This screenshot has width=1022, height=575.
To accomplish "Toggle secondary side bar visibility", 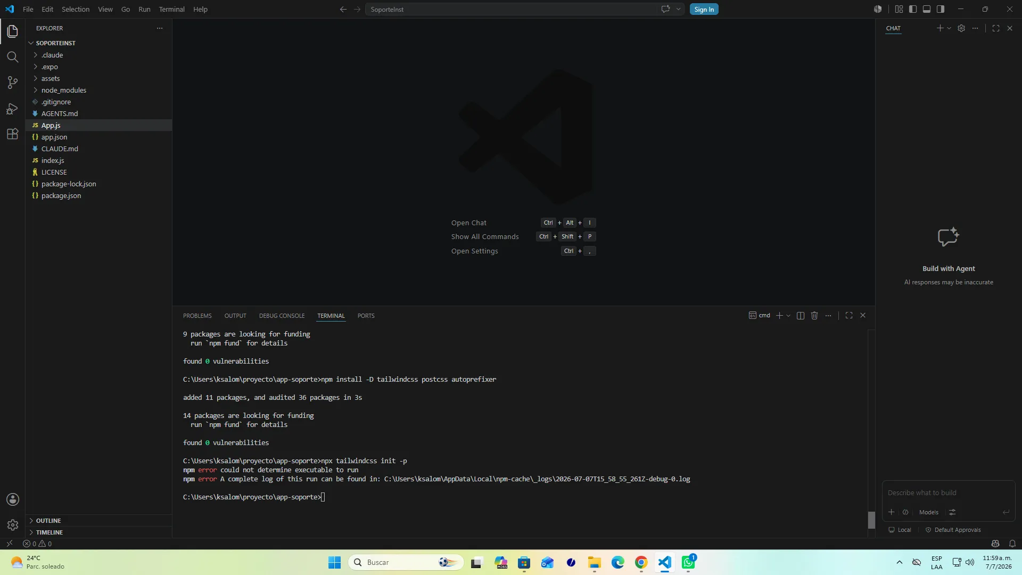I will coord(941,9).
